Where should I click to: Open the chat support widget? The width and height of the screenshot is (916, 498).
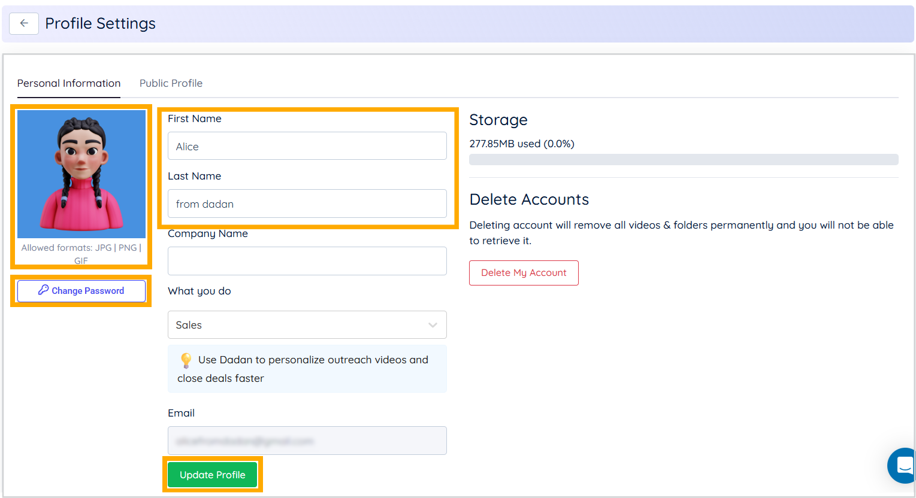tap(903, 465)
